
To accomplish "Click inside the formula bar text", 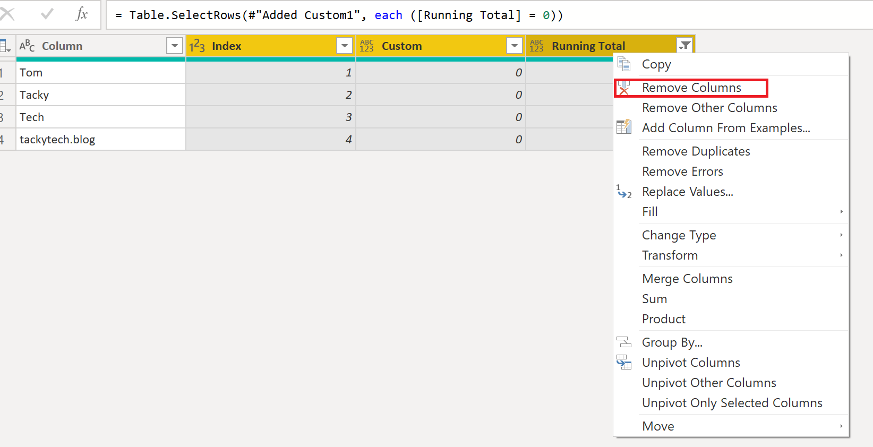I will click(339, 15).
